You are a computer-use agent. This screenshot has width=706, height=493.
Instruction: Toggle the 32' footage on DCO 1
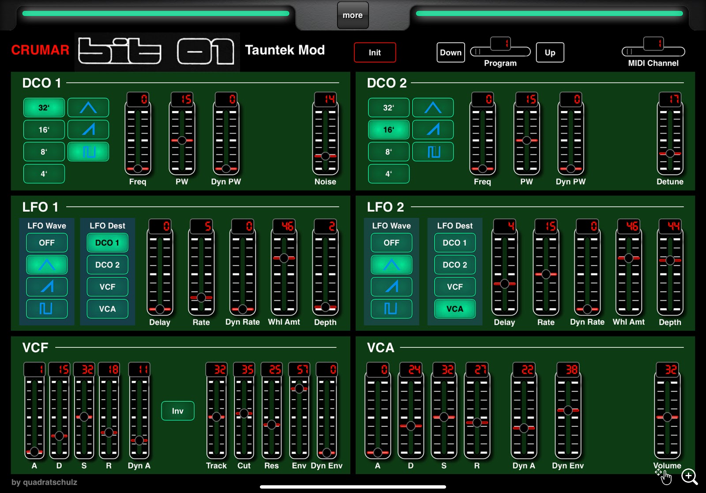click(x=44, y=107)
